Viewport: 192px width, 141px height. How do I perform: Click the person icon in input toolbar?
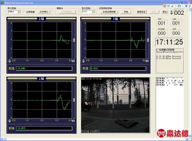(183, 6)
